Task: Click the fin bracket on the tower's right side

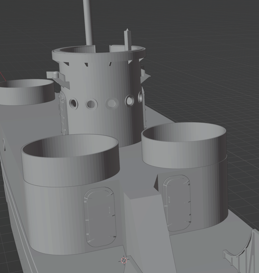Action: coord(145,76)
